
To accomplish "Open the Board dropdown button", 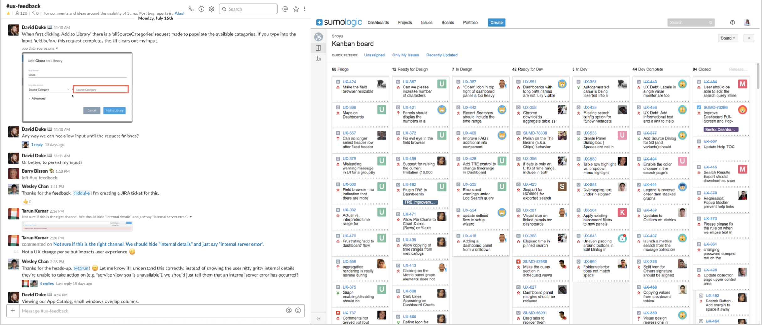I will tap(728, 38).
